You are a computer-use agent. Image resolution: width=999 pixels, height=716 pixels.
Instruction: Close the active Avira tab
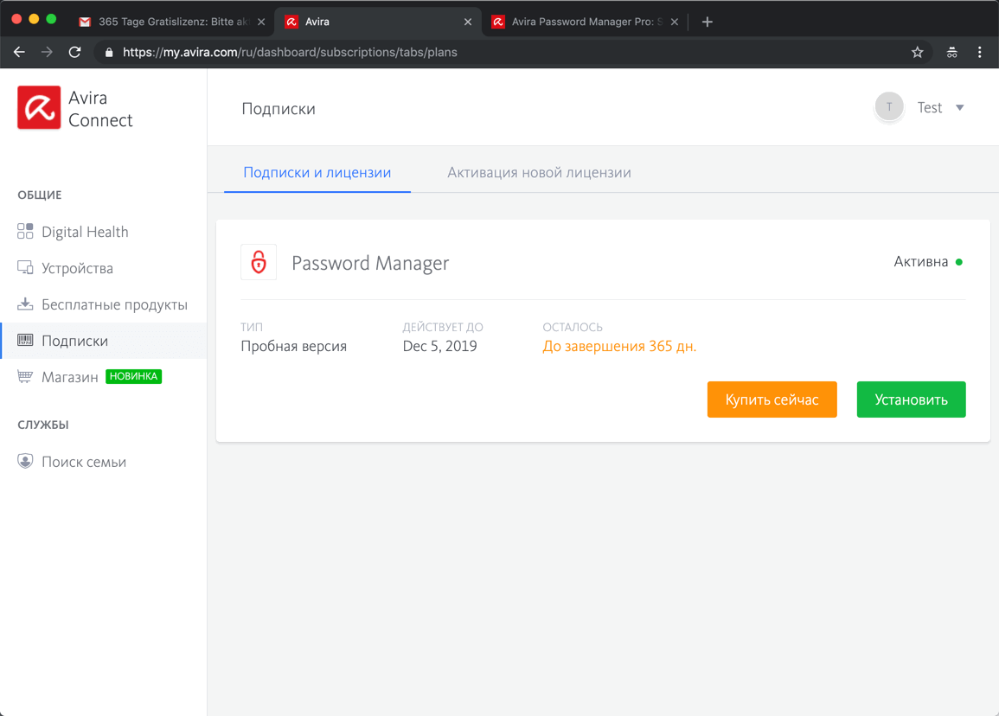click(x=468, y=22)
